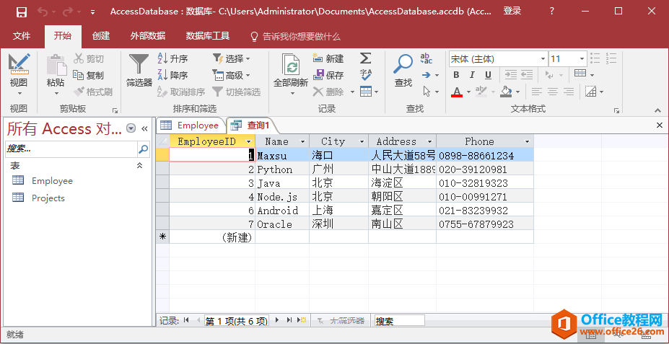Toggle bold formatting

pos(456,75)
